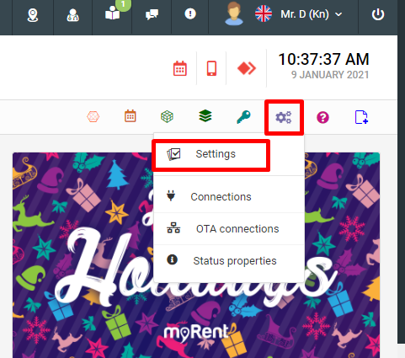Screen dimensions: 405x358
Task: Click the power logout icon
Action: (378, 14)
